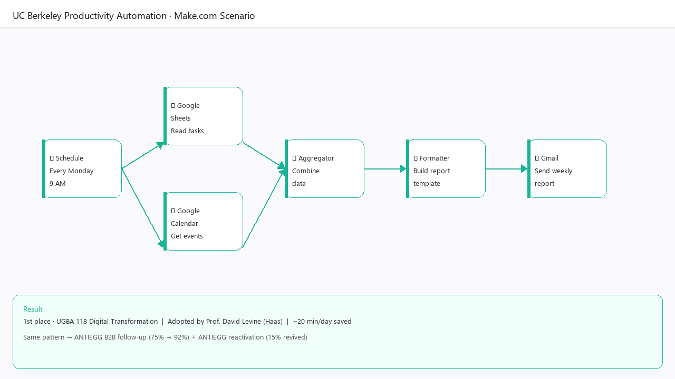The width and height of the screenshot is (675, 379).
Task: Click the 'Build report' text in Formatter node
Action: pyautogui.click(x=432, y=171)
